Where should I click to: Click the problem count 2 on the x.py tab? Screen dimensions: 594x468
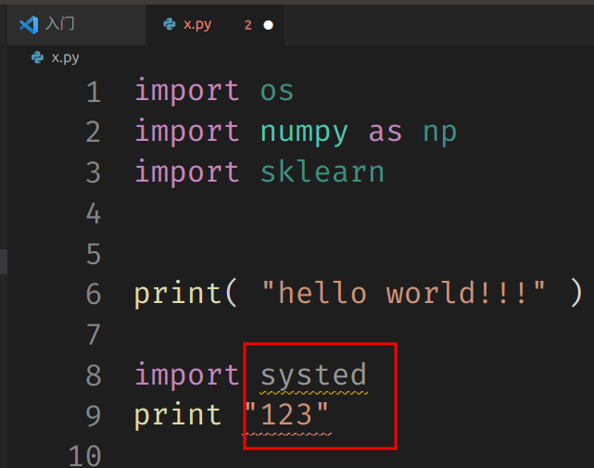click(248, 25)
